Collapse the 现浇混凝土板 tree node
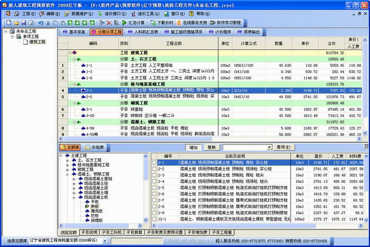The width and height of the screenshot is (370, 247). [75, 197]
